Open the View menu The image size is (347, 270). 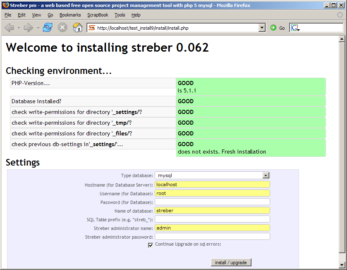36,15
